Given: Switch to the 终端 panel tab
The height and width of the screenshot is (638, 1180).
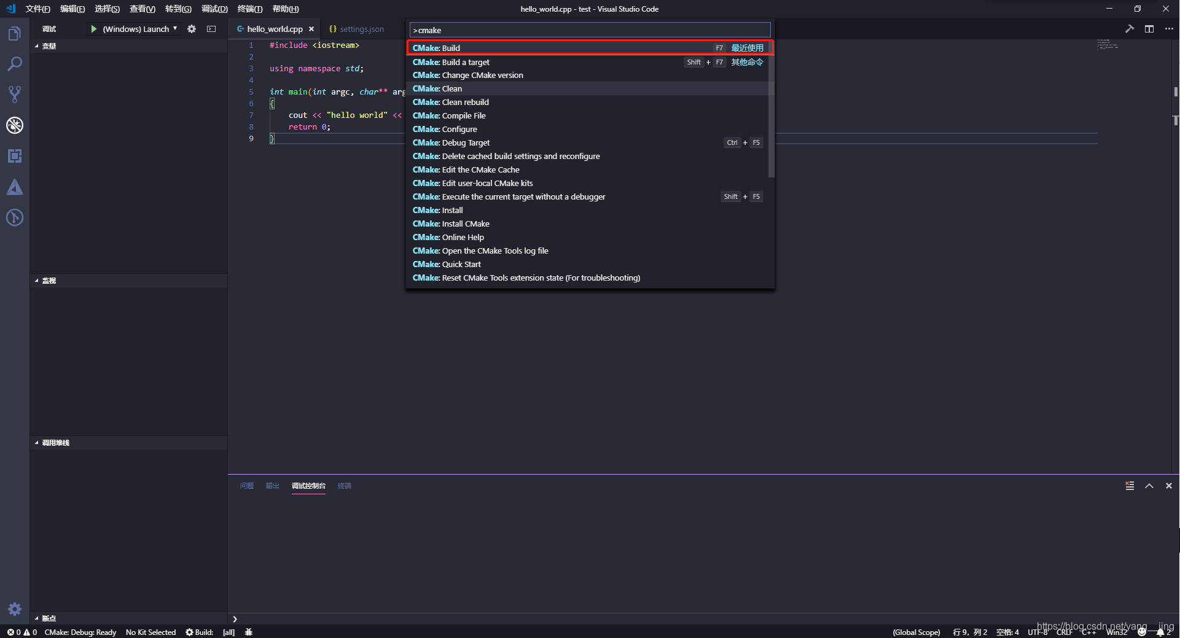Looking at the screenshot, I should 345,486.
